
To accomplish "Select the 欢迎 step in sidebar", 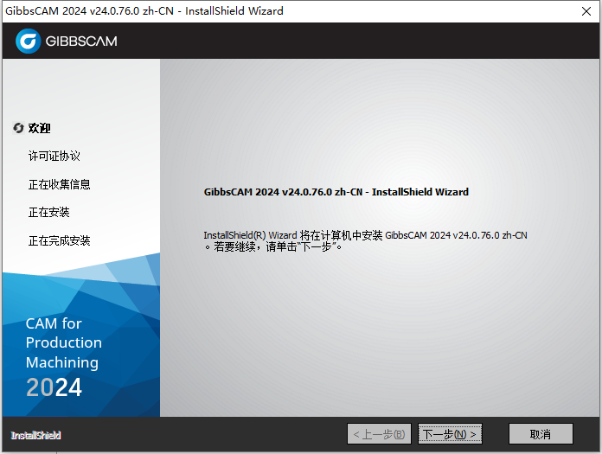I will (40, 128).
